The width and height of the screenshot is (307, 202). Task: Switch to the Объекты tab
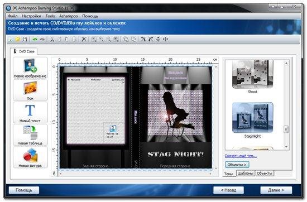click(265, 173)
